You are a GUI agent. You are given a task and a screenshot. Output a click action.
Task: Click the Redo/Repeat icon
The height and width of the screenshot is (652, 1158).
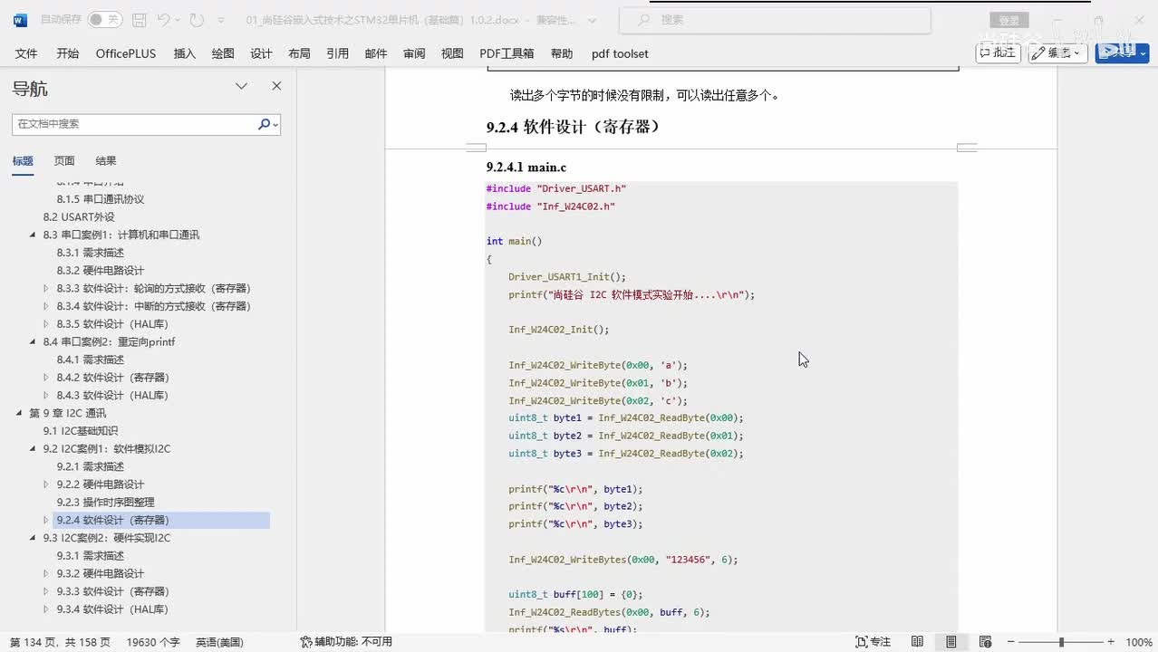(x=197, y=20)
